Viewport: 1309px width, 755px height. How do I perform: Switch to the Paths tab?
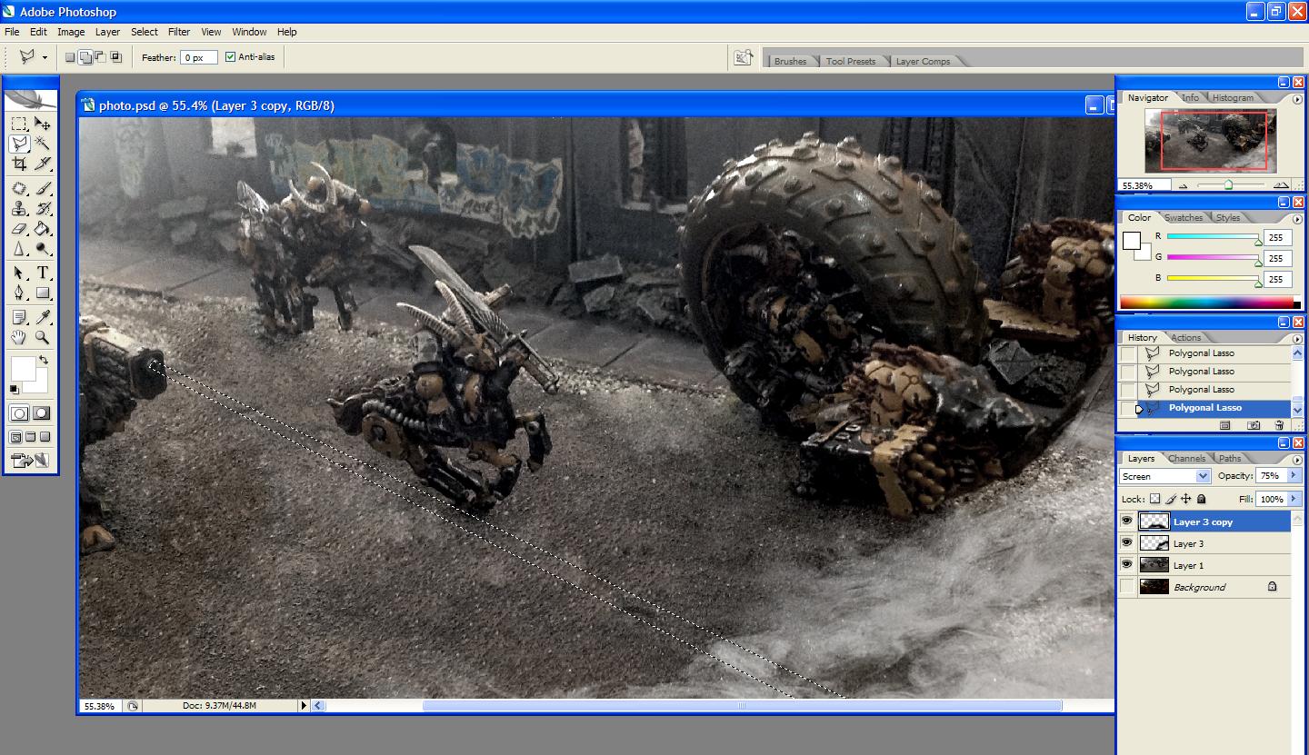pyautogui.click(x=1230, y=458)
